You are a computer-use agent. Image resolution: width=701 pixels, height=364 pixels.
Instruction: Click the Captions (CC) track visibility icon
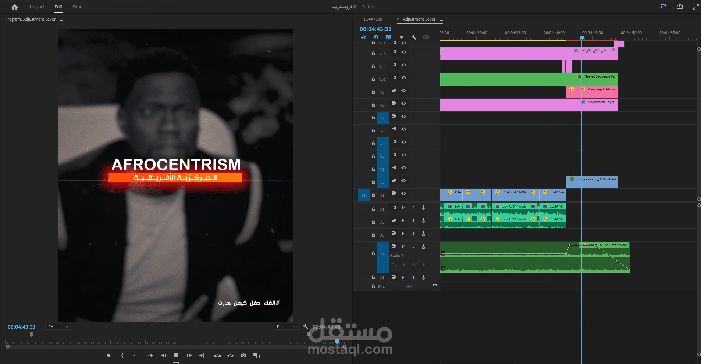(427, 37)
